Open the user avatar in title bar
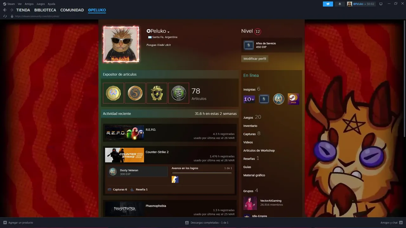The height and width of the screenshot is (228, 406). pos(350,4)
